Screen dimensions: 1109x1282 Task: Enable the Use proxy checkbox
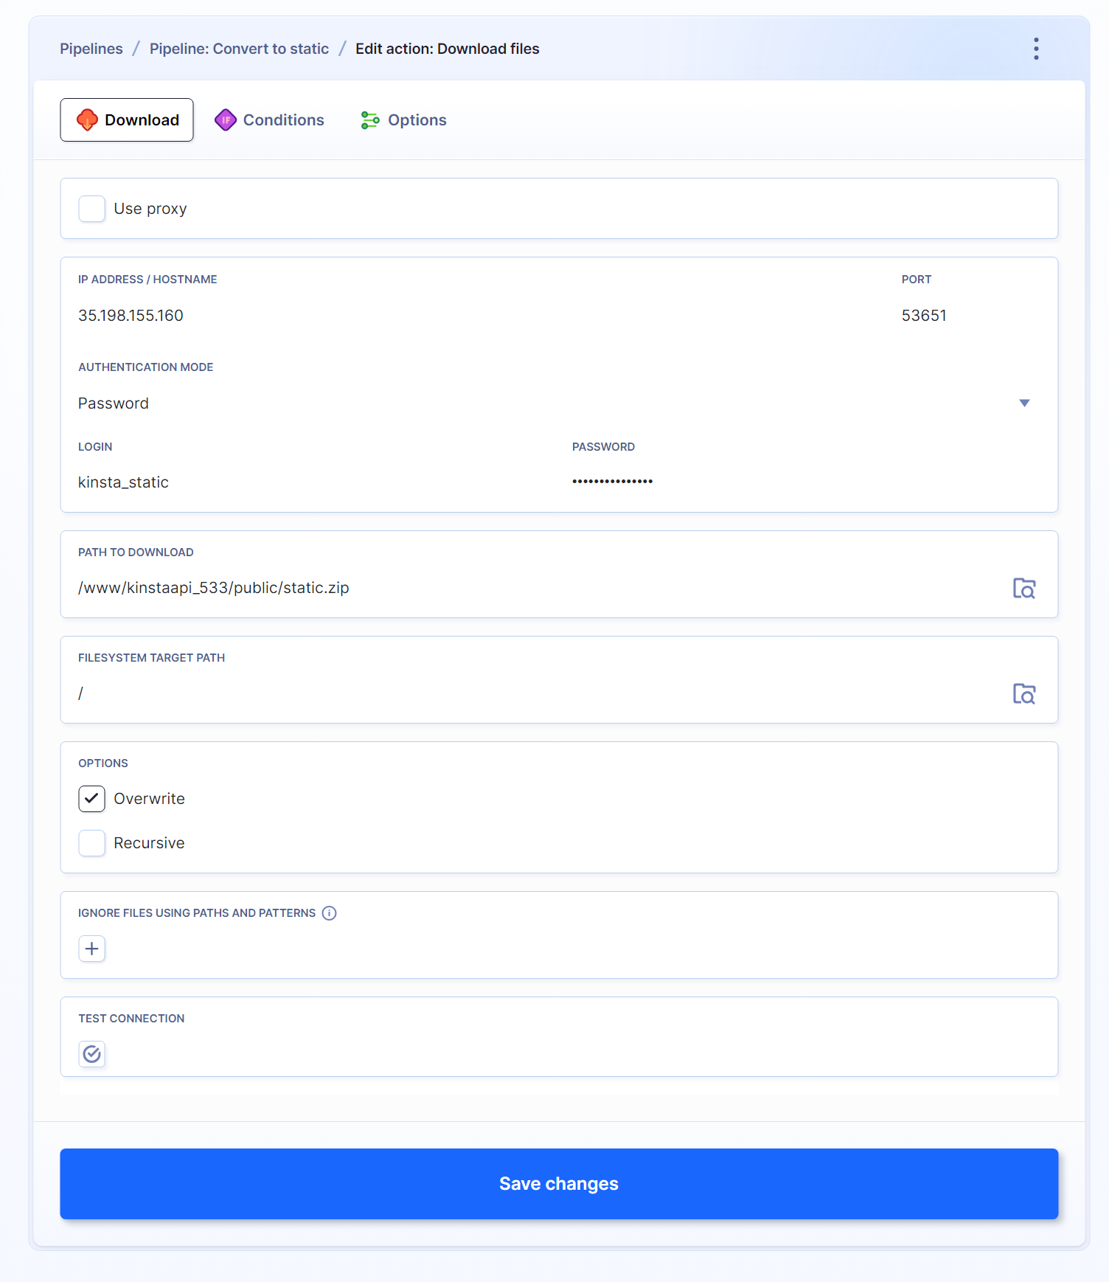click(x=92, y=209)
